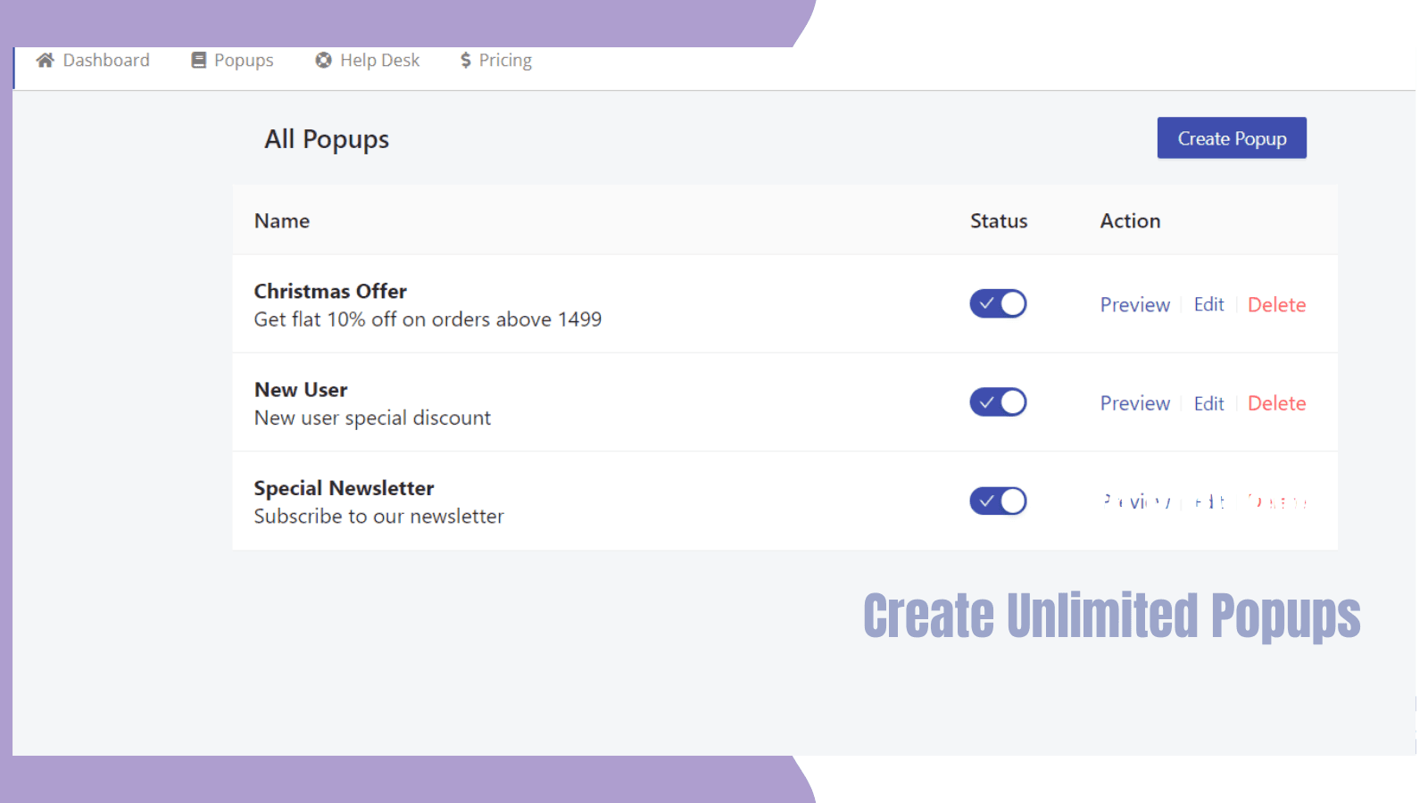This screenshot has height=803, width=1428.
Task: Click the dollar sign icon before Pricing
Action: (x=465, y=60)
